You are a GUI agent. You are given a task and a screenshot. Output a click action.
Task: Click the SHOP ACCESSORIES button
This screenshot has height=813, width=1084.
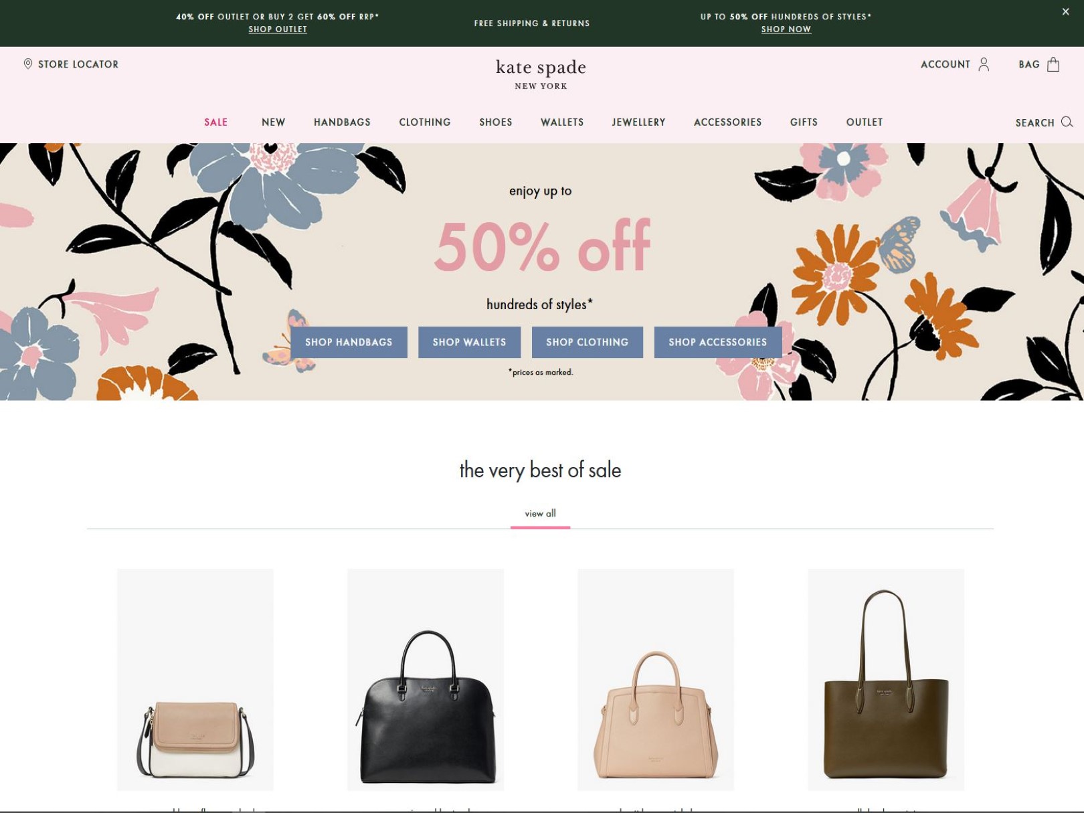pos(718,342)
